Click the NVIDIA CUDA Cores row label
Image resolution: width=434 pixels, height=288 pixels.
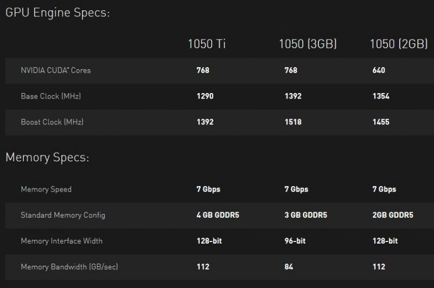pos(56,70)
